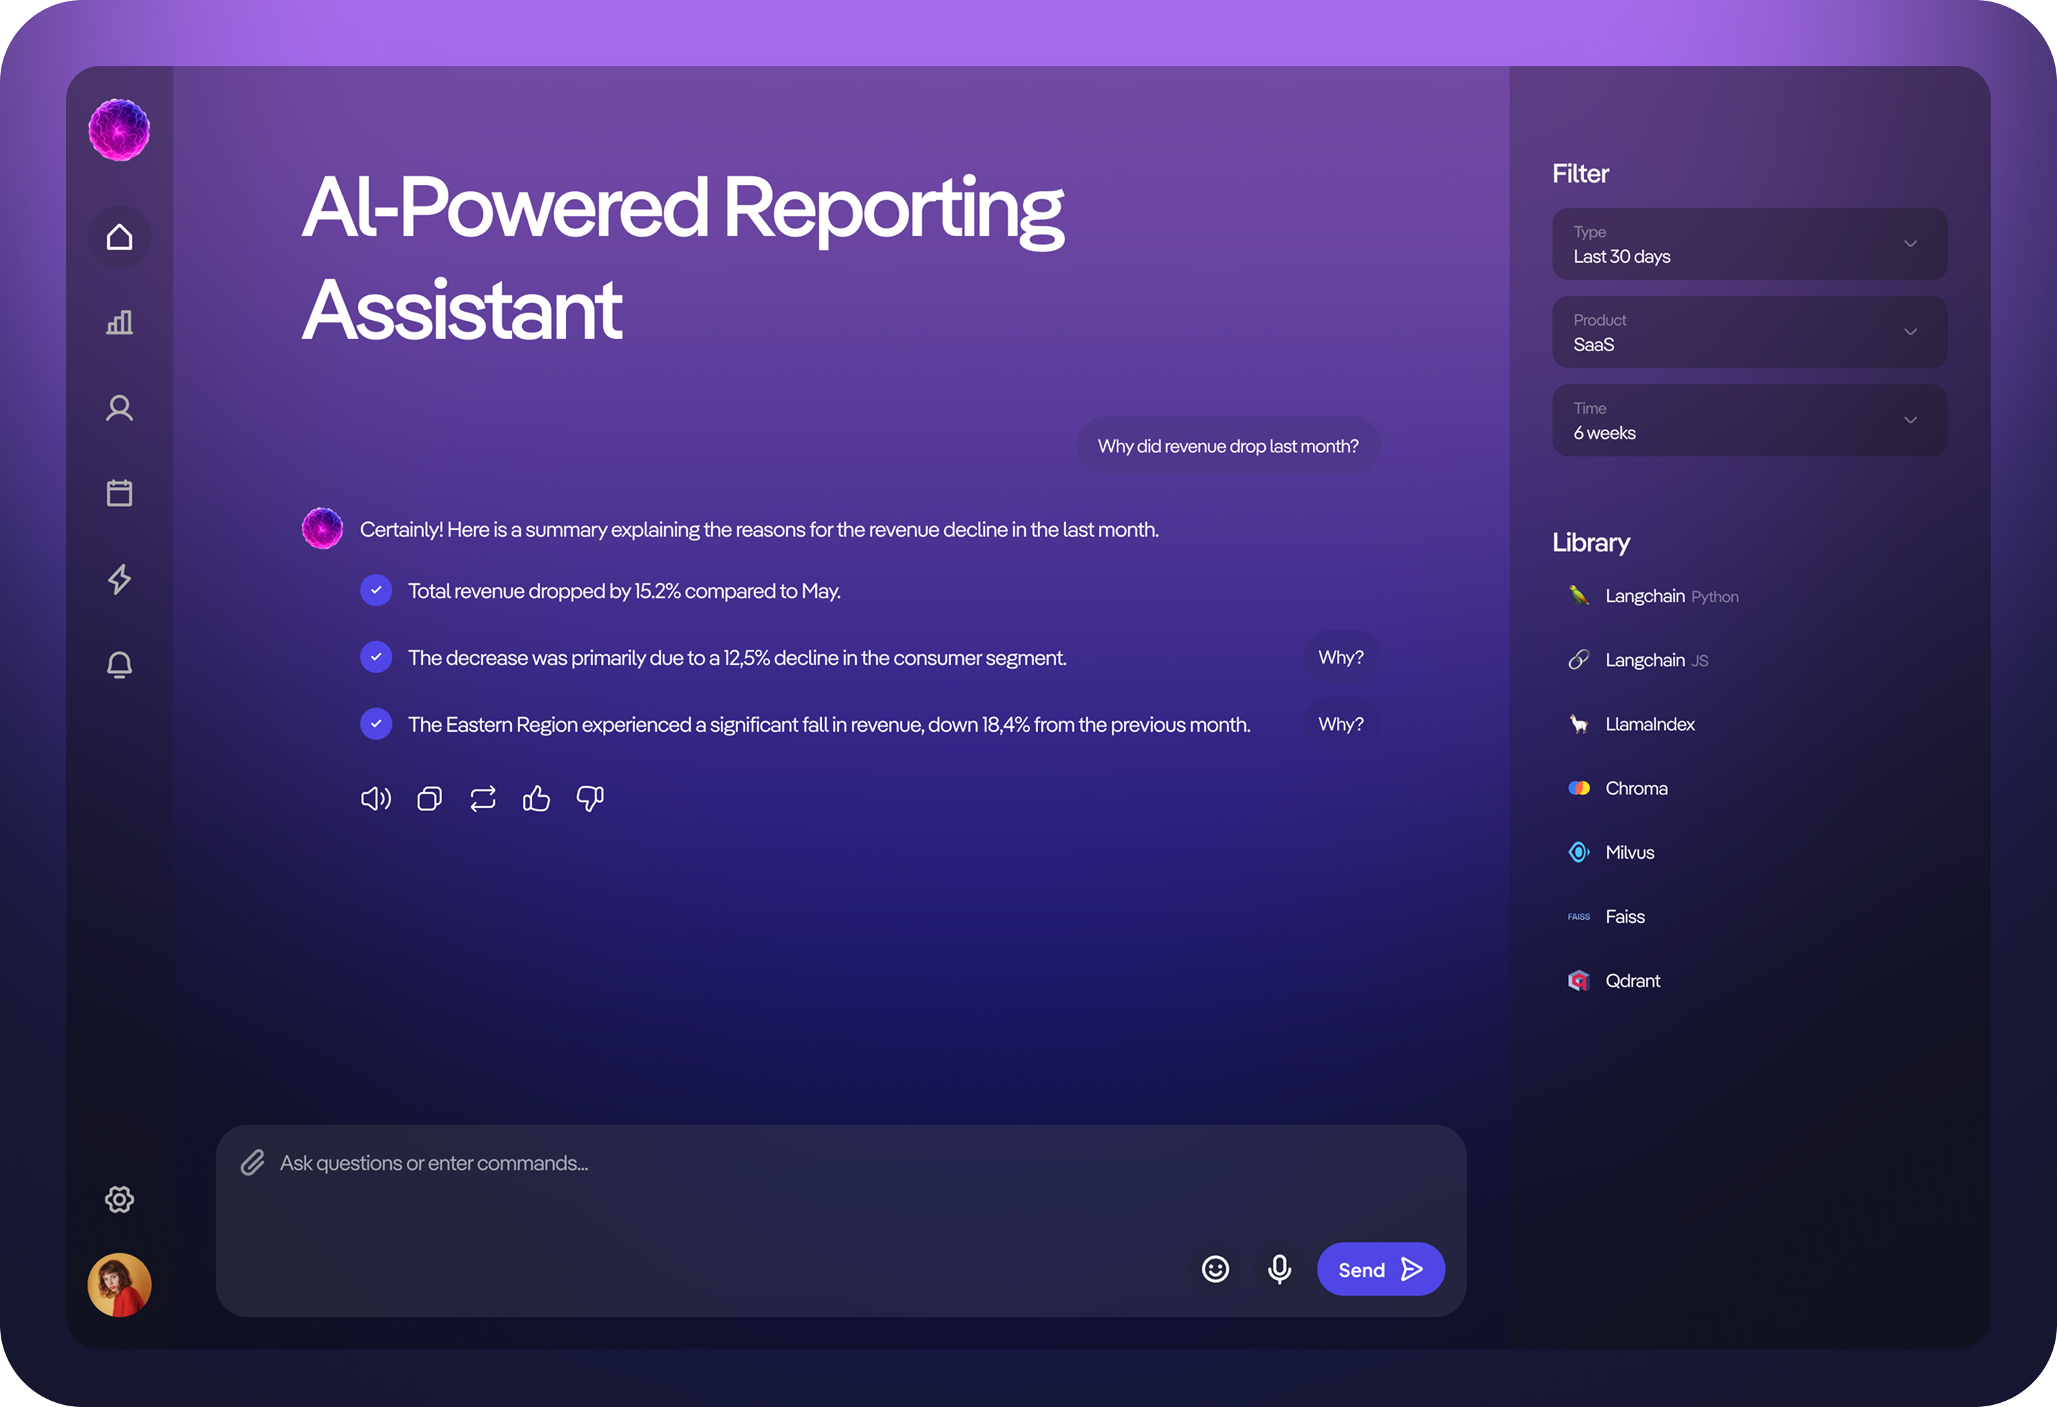Start voice input with the microphone icon
Image resolution: width=2057 pixels, height=1407 pixels.
1279,1270
